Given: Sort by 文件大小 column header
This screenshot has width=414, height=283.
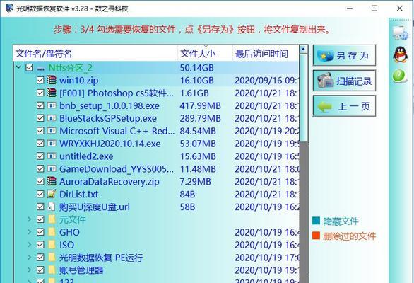Looking at the screenshot, I should click(x=206, y=53).
